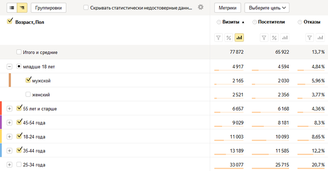Expand the 55 лет и старше row
328x171 pixels.
point(9,109)
